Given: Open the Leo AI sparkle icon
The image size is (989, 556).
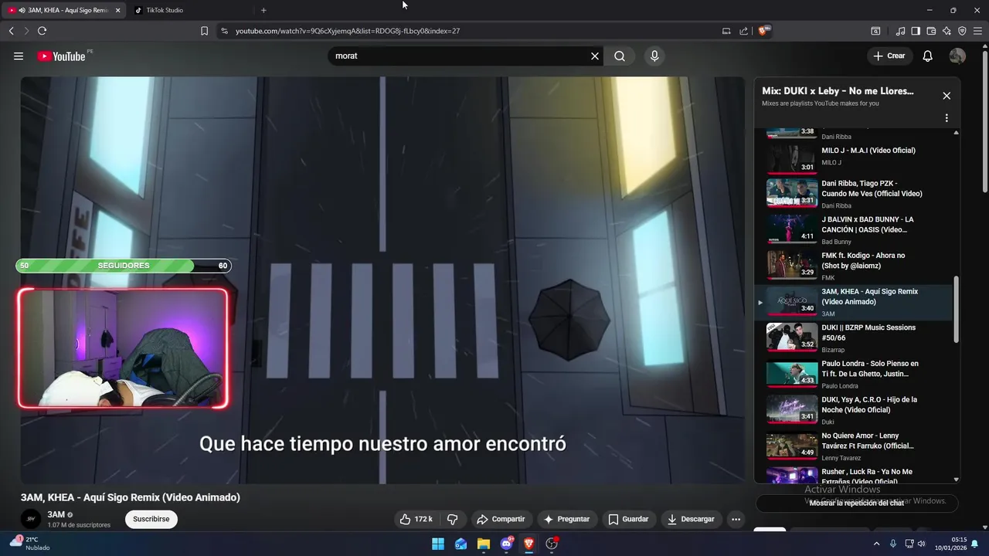Looking at the screenshot, I should (x=947, y=31).
